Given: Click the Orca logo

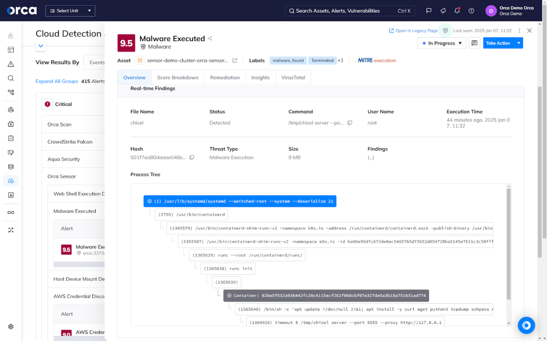Looking at the screenshot, I should tap(22, 11).
